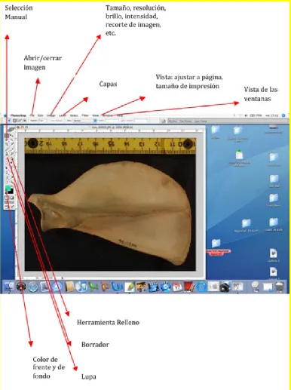Open the File menu
This screenshot has width=291, height=390.
pyautogui.click(x=32, y=115)
